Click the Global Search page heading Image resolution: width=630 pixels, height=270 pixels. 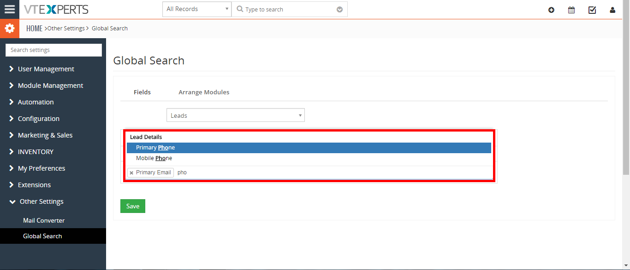149,61
